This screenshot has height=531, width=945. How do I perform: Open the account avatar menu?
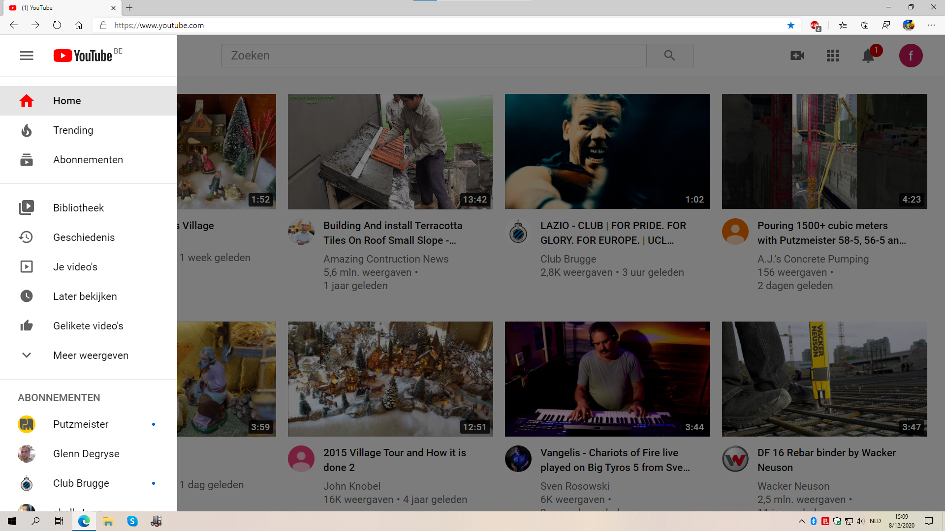(911, 56)
